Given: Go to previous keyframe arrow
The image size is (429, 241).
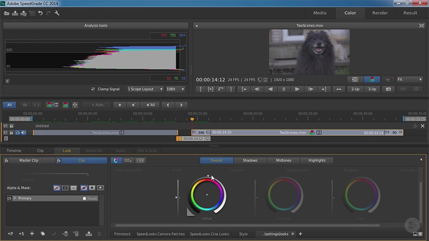Looking at the screenshot, I should click(168, 105).
